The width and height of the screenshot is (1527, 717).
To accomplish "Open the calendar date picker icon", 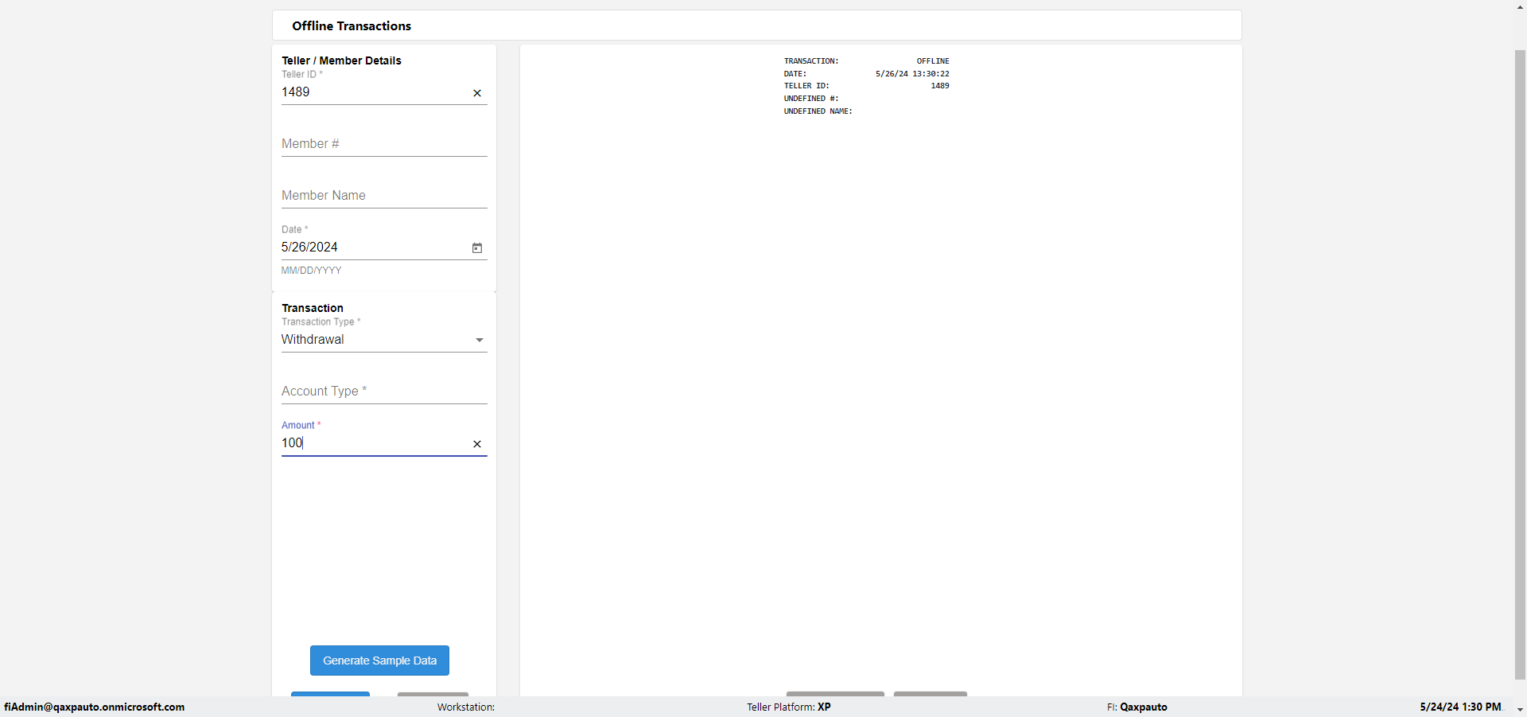I will 477,248.
